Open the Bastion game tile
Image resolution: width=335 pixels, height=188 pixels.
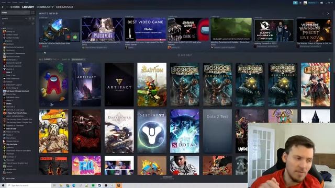(152, 85)
